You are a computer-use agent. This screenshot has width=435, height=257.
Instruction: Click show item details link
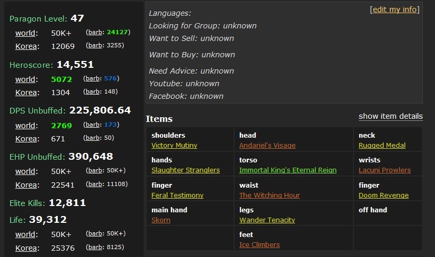(x=391, y=116)
